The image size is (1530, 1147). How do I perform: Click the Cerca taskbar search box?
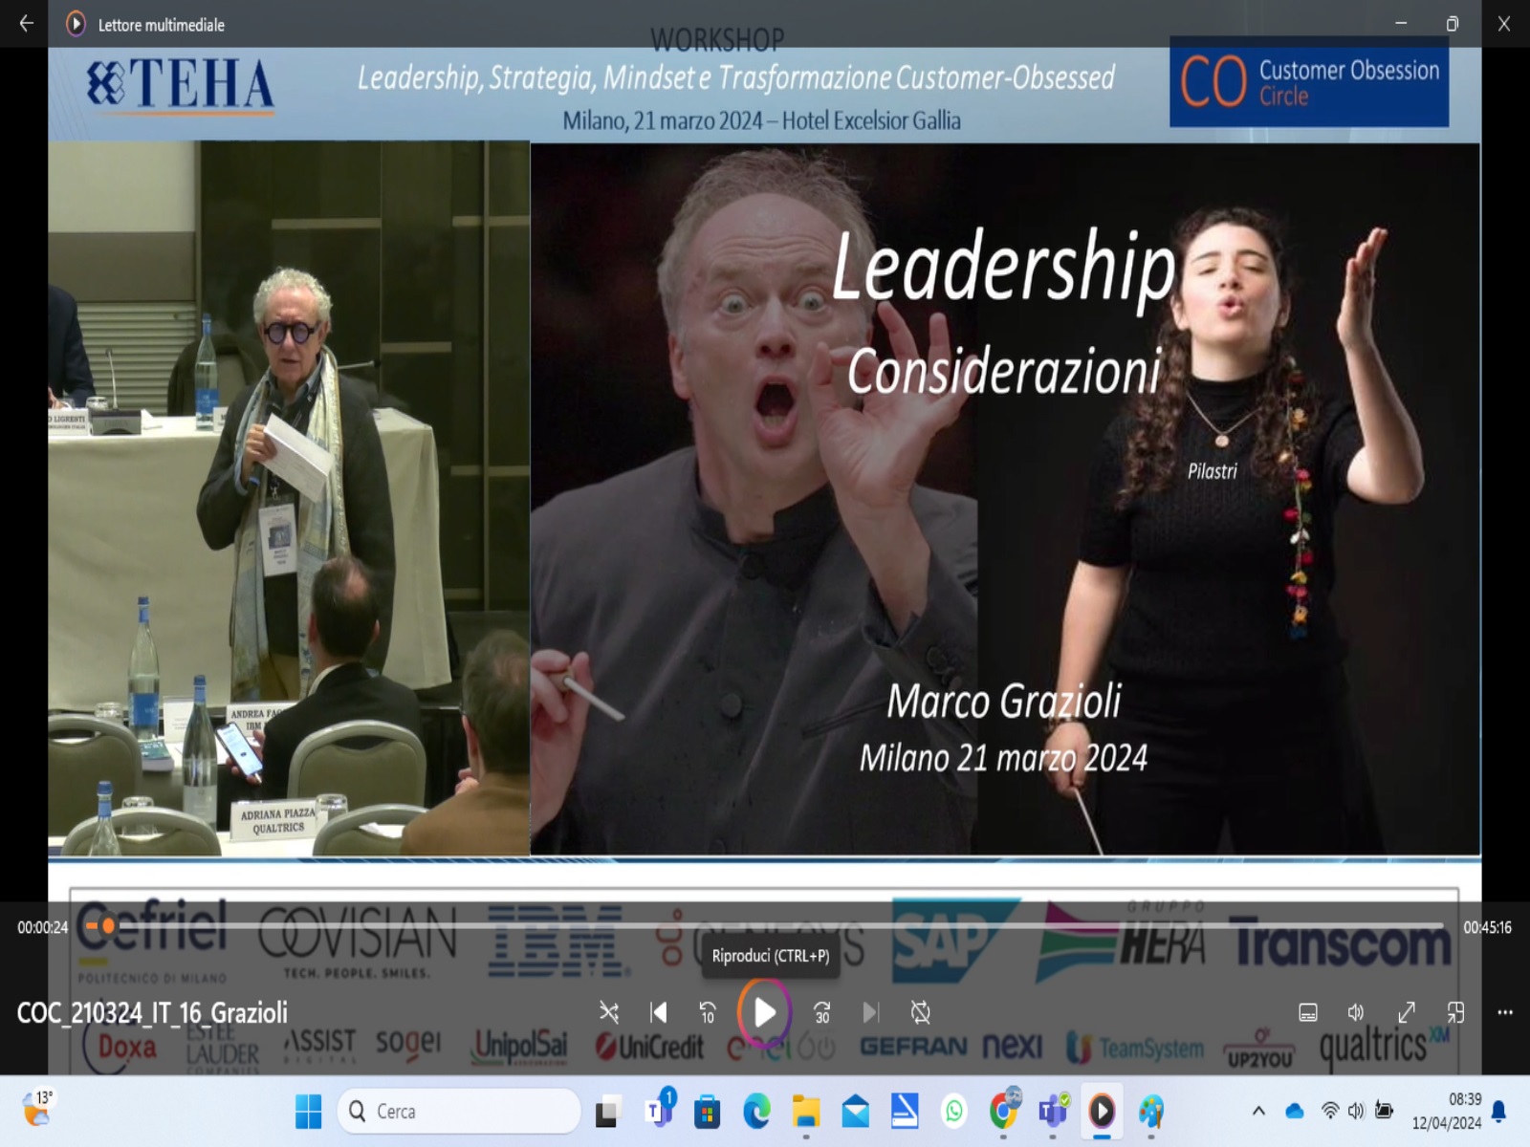click(459, 1111)
